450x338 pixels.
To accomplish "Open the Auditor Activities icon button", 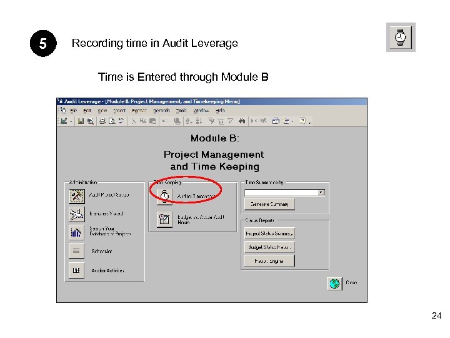I will 77,270.
